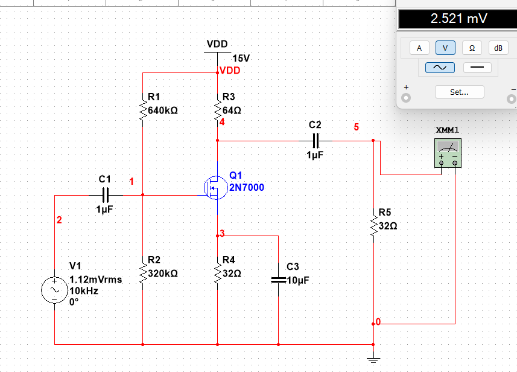Click the 10µF bypass capacitor C3
517x372 pixels.
click(x=278, y=279)
